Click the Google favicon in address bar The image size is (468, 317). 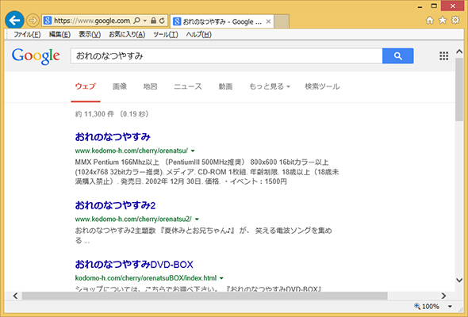(47, 21)
